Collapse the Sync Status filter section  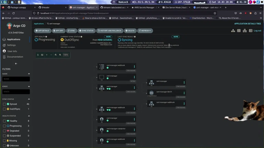point(29,99)
